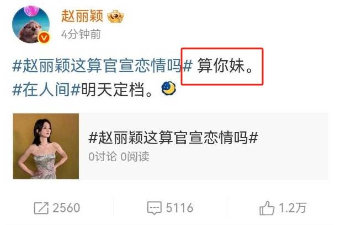Tap the moon emoji in post text
The width and height of the screenshot is (346, 225).
pyautogui.click(x=169, y=89)
